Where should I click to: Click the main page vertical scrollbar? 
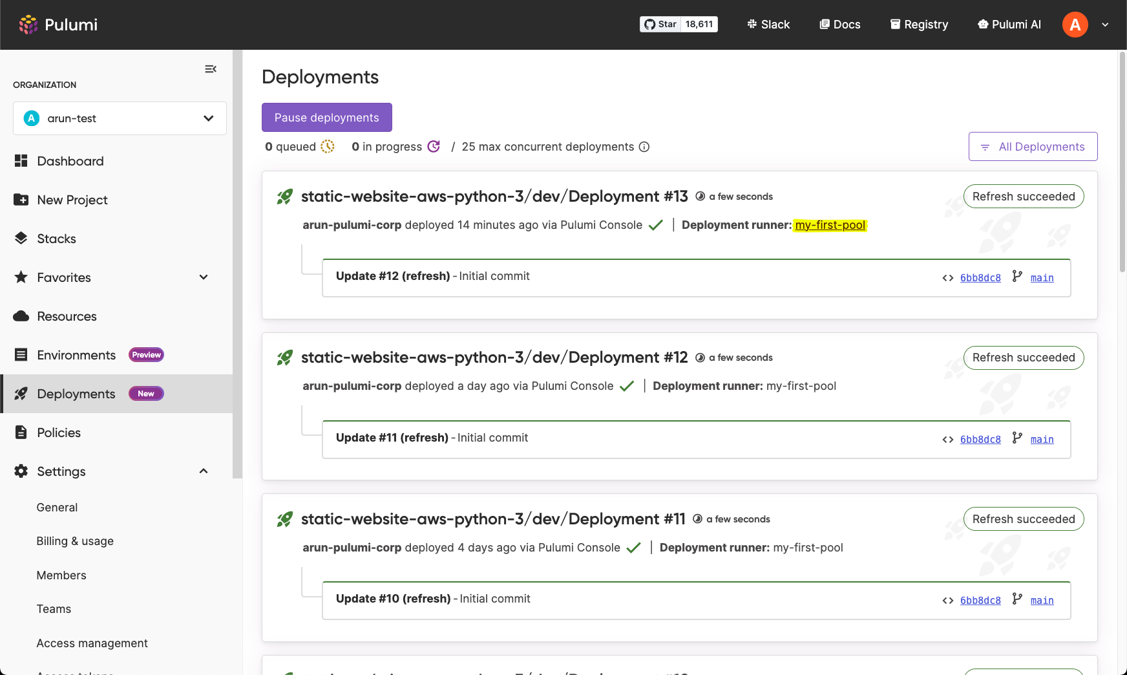1122,162
